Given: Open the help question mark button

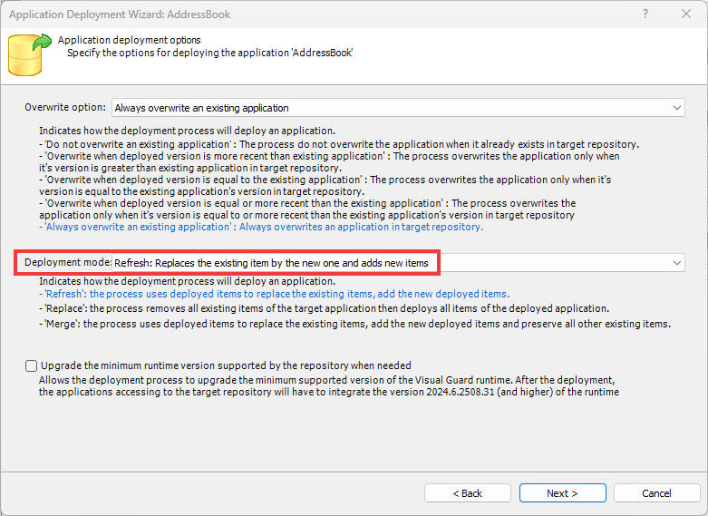Looking at the screenshot, I should (x=645, y=14).
